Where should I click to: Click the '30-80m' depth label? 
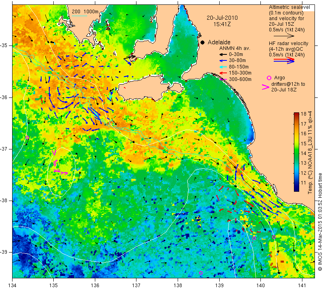point(237,61)
